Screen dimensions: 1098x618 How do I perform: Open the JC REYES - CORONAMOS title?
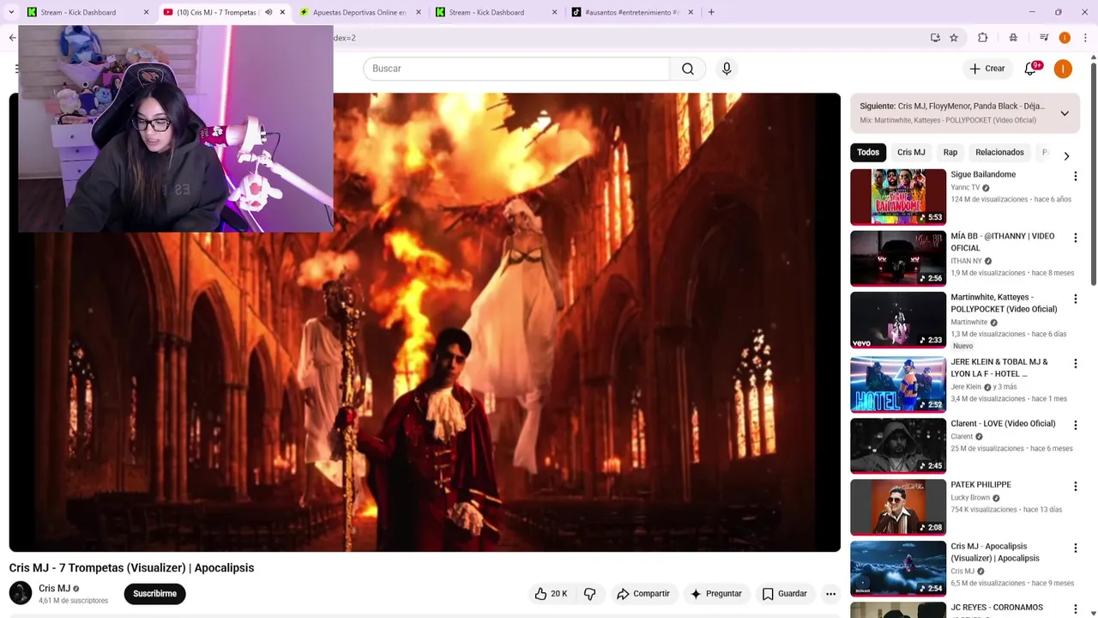point(997,608)
